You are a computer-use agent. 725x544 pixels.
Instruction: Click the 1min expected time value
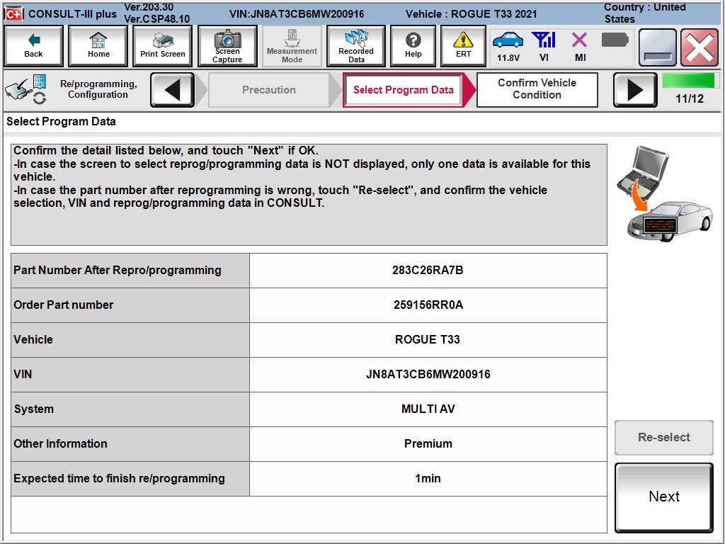pyautogui.click(x=428, y=478)
